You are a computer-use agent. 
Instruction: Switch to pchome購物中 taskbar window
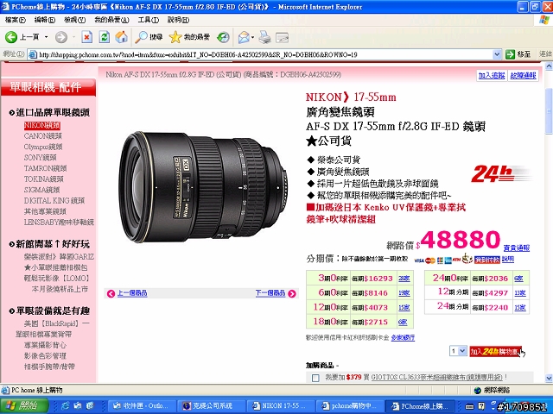pos(350,406)
